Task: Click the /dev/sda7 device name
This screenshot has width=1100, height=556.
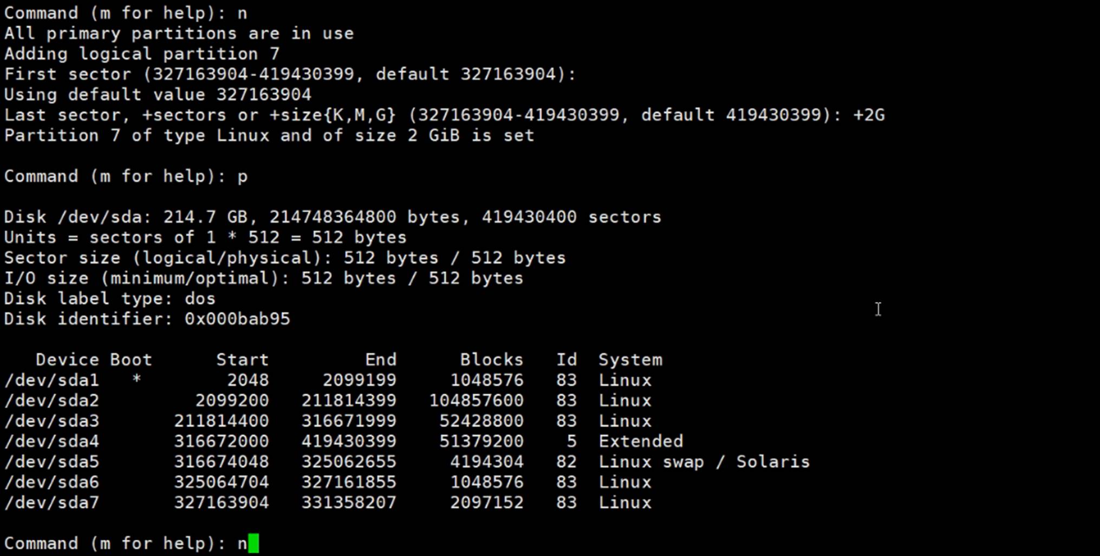Action: pyautogui.click(x=51, y=502)
